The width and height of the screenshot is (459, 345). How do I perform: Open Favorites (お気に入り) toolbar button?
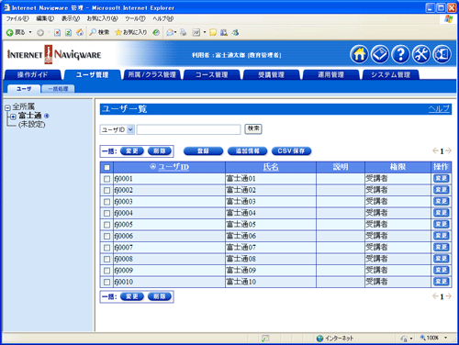pyautogui.click(x=130, y=32)
